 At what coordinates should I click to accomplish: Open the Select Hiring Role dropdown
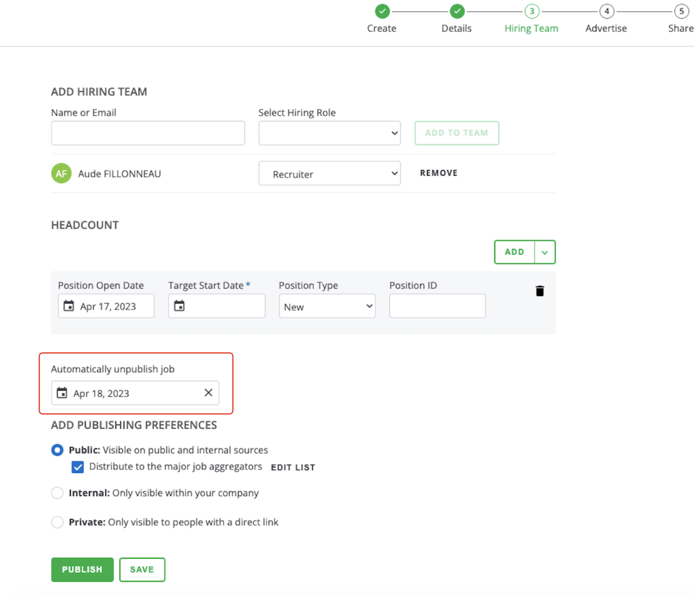pyautogui.click(x=329, y=133)
